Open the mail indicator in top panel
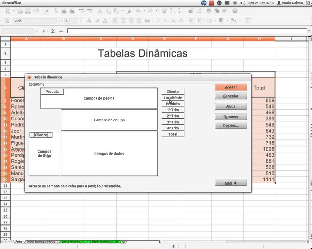Viewport: 312px width, 249px height. (x=227, y=3)
